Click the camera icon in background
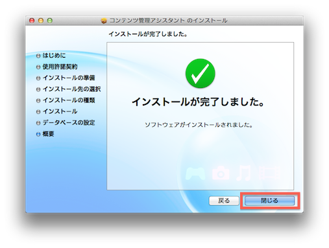 221,173
